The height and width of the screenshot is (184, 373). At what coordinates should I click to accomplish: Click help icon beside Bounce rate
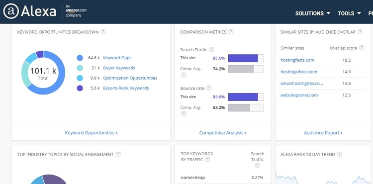208,88
